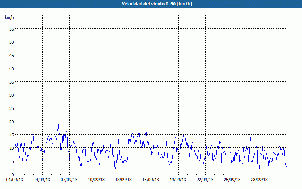The image size is (302, 189).
Task: Click the 35 y-axis label
Action: tap(12, 82)
